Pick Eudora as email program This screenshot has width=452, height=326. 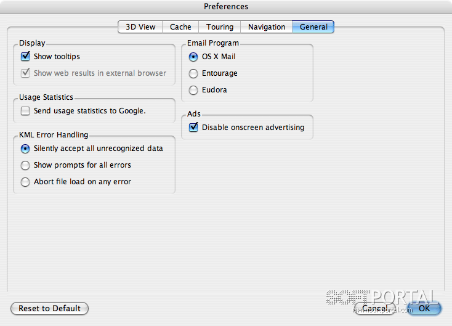(193, 90)
